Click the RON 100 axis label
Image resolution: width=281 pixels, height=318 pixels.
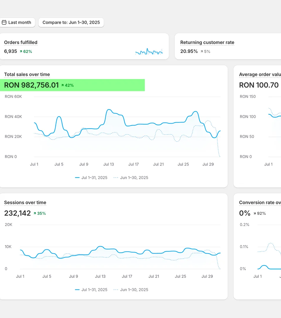(248, 117)
